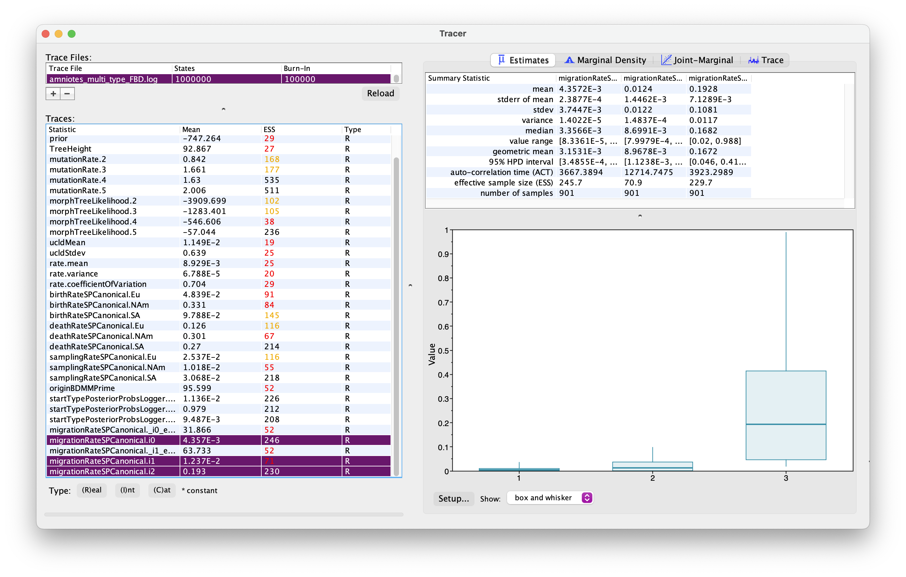The width and height of the screenshot is (906, 577).
Task: Sort traces by Statistic column header
Action: click(x=113, y=129)
